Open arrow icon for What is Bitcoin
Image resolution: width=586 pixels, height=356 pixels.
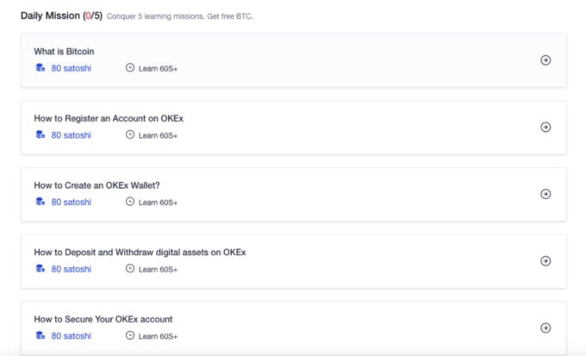pyautogui.click(x=545, y=60)
